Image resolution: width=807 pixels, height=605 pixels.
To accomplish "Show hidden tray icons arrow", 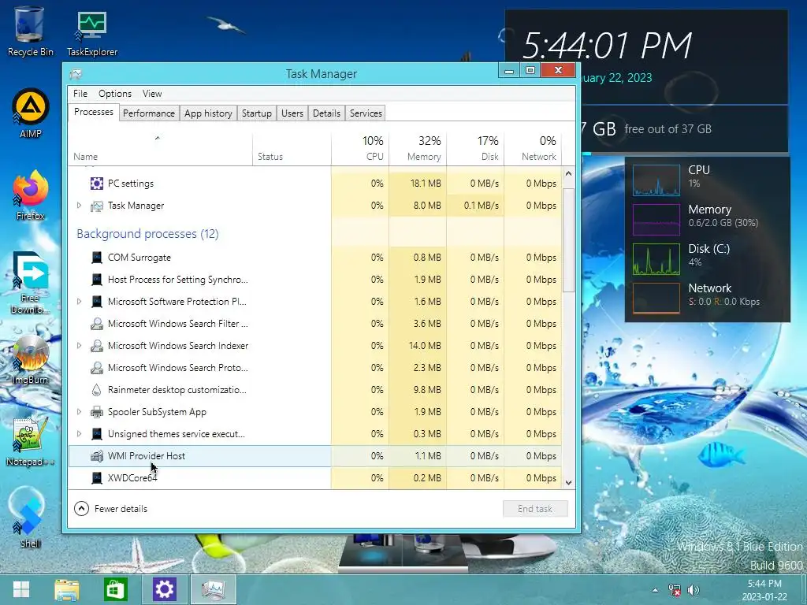I will (x=655, y=589).
